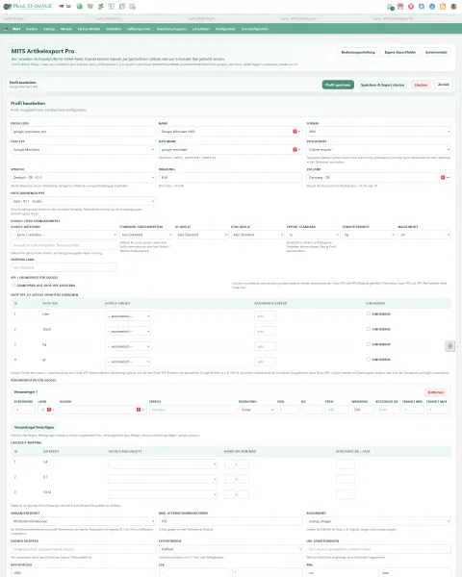Check Ignorieren for the Stück VPE row
This screenshot has width=462, height=577.
tap(369, 329)
